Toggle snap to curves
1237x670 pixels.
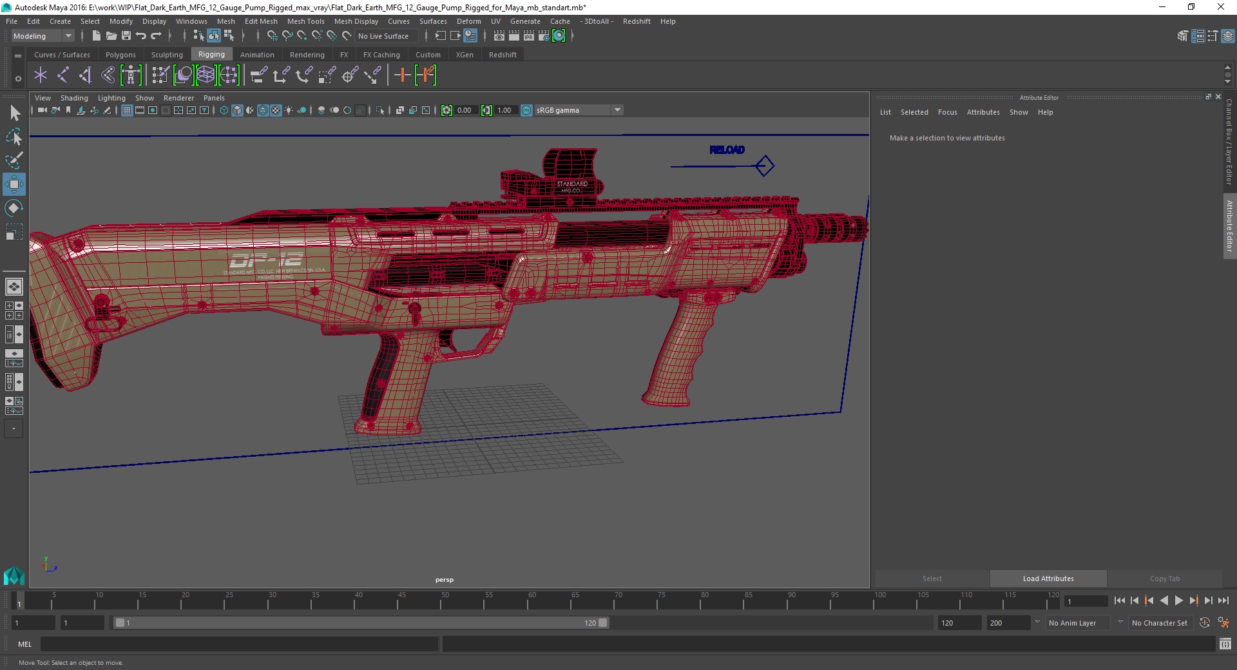[x=287, y=36]
